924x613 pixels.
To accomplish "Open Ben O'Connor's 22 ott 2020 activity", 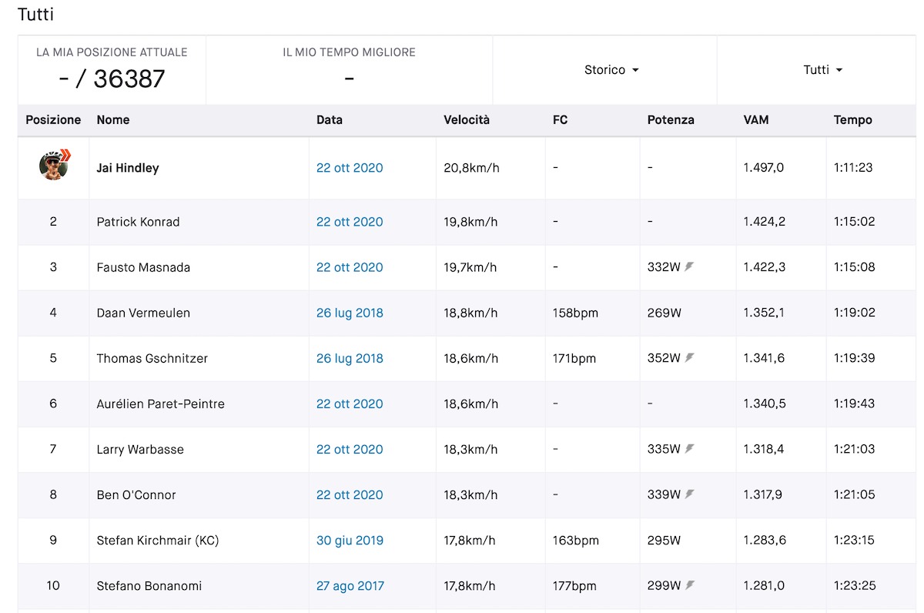I will 350,494.
